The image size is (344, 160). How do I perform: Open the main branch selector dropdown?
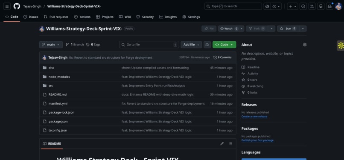click(x=51, y=45)
